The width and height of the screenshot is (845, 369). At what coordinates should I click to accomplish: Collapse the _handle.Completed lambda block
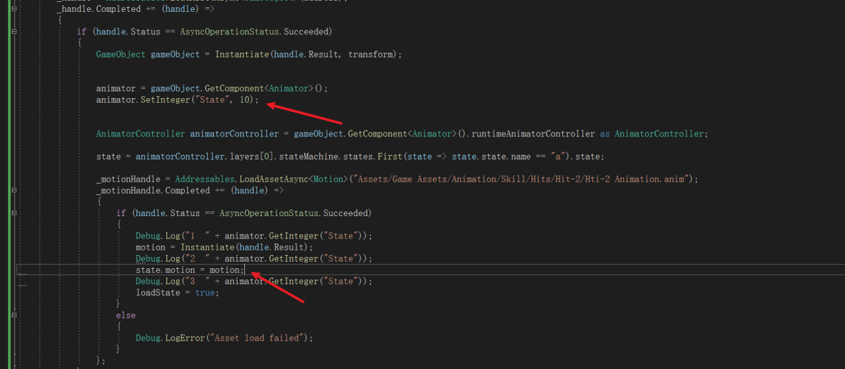point(15,9)
